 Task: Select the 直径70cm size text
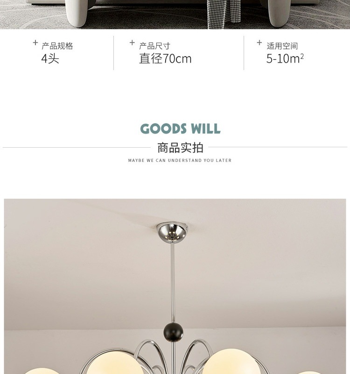click(165, 58)
